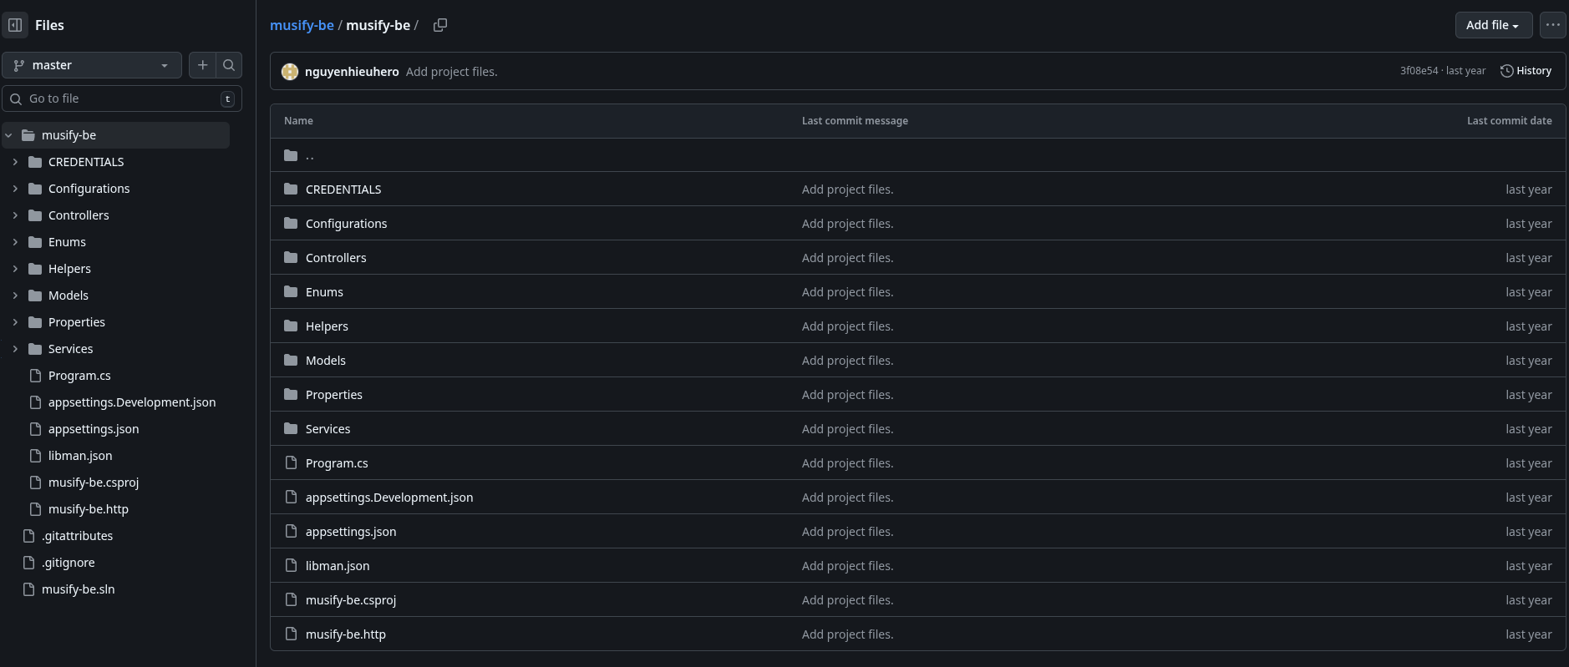
Task: Expand the CREDENTIALS folder in sidebar
Action: [x=15, y=162]
